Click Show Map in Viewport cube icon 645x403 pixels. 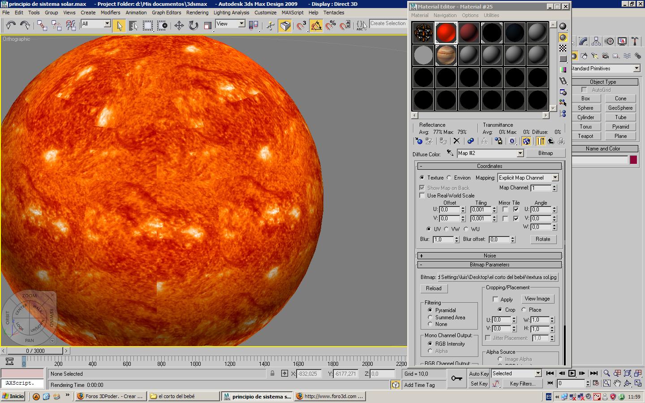coord(526,141)
